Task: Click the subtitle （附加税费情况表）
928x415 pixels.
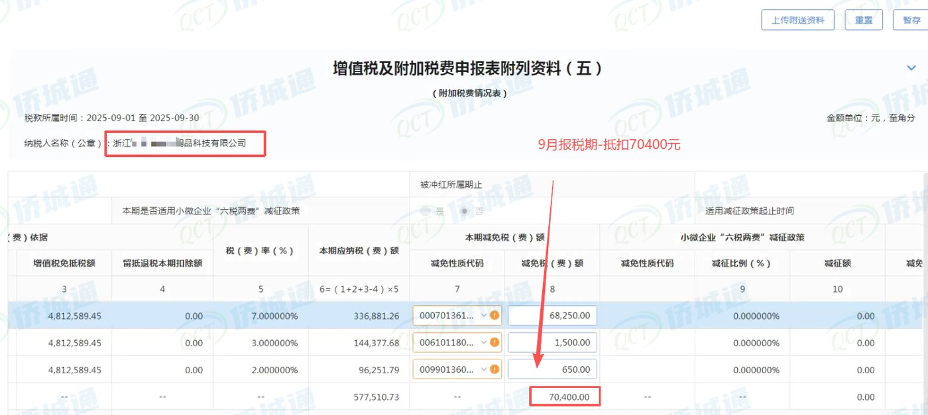Action: pos(469,93)
